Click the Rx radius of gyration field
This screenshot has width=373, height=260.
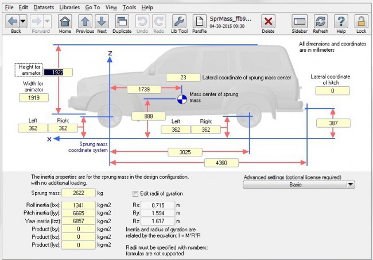[158, 205]
